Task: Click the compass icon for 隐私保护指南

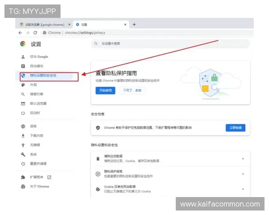Action: (98, 174)
